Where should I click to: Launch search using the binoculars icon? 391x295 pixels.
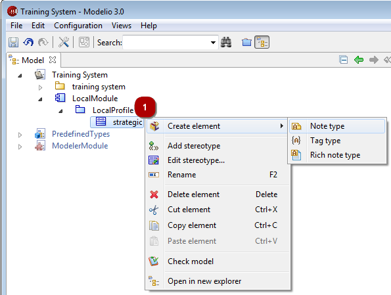(x=226, y=42)
